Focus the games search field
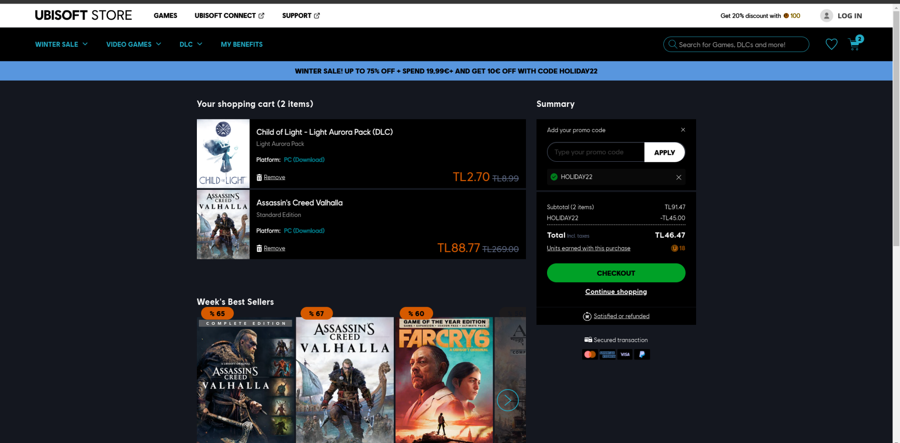Viewport: 900px width, 443px height. [736, 45]
